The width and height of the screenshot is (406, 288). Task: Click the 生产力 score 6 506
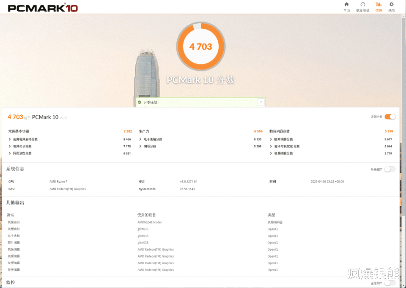[x=258, y=131]
